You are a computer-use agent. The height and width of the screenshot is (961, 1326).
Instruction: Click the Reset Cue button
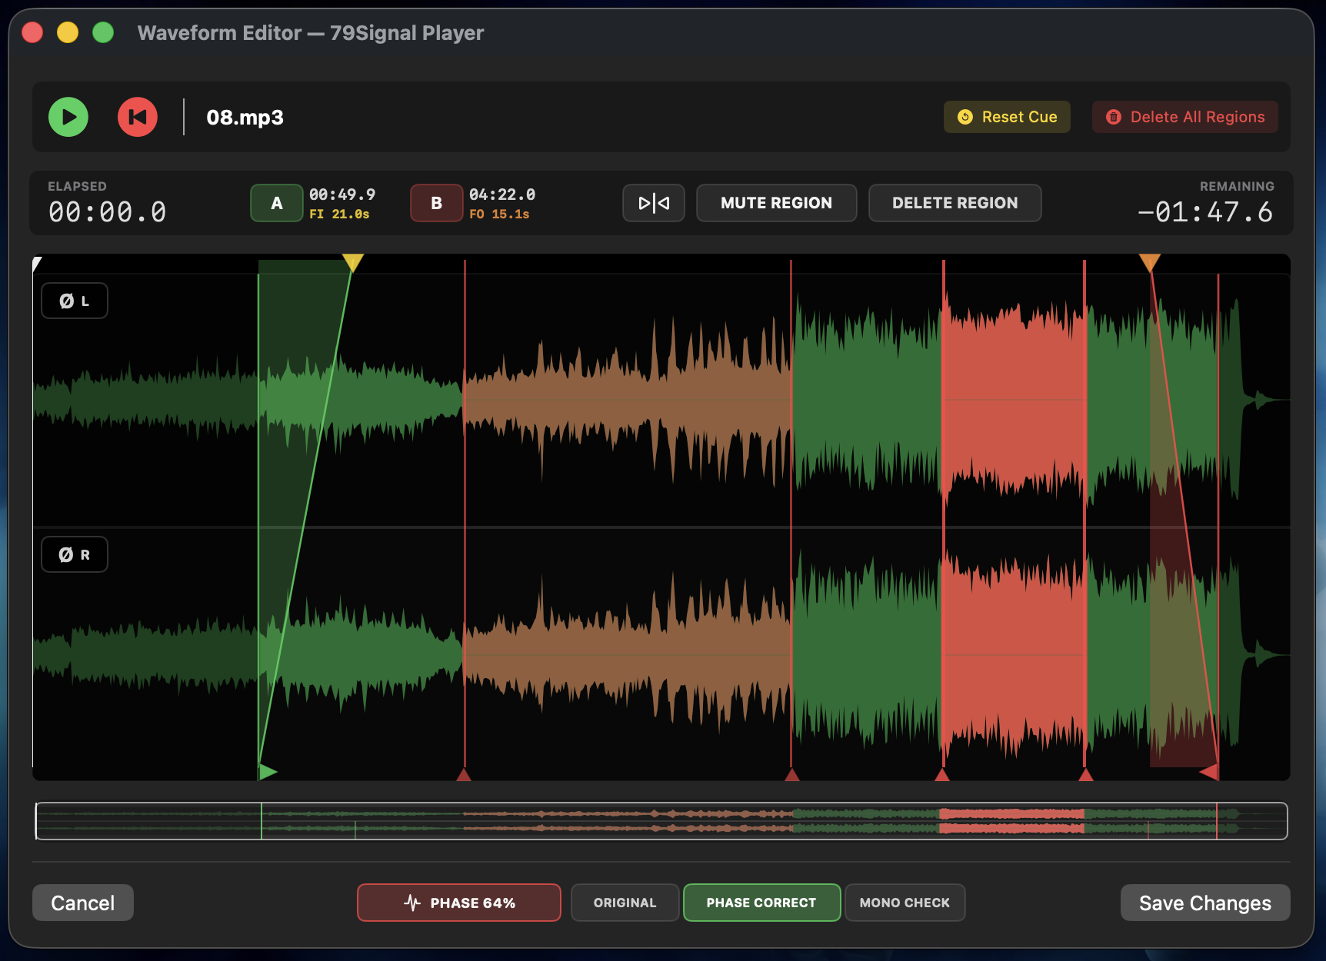[x=1007, y=117]
